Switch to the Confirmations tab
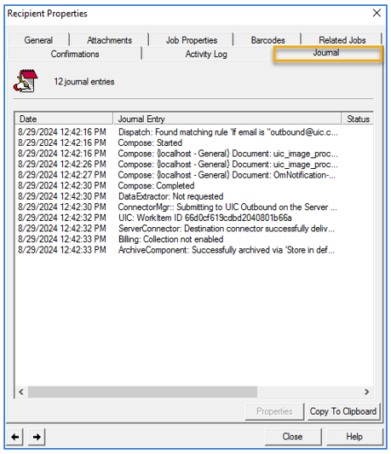Screen dimensions: 391x454 pos(75,54)
